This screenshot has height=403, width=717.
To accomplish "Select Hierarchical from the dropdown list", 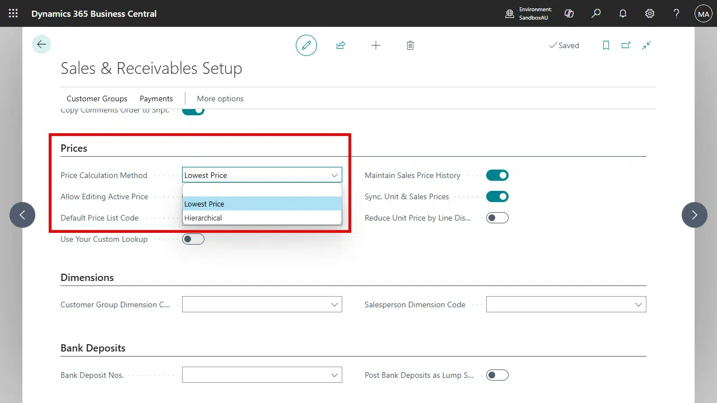I will 203,218.
